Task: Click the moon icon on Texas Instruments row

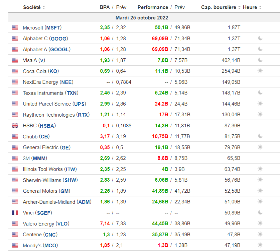Action: 260,92
